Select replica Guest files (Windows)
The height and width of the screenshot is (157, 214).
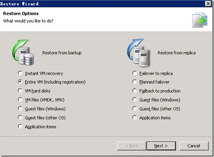coord(135,100)
